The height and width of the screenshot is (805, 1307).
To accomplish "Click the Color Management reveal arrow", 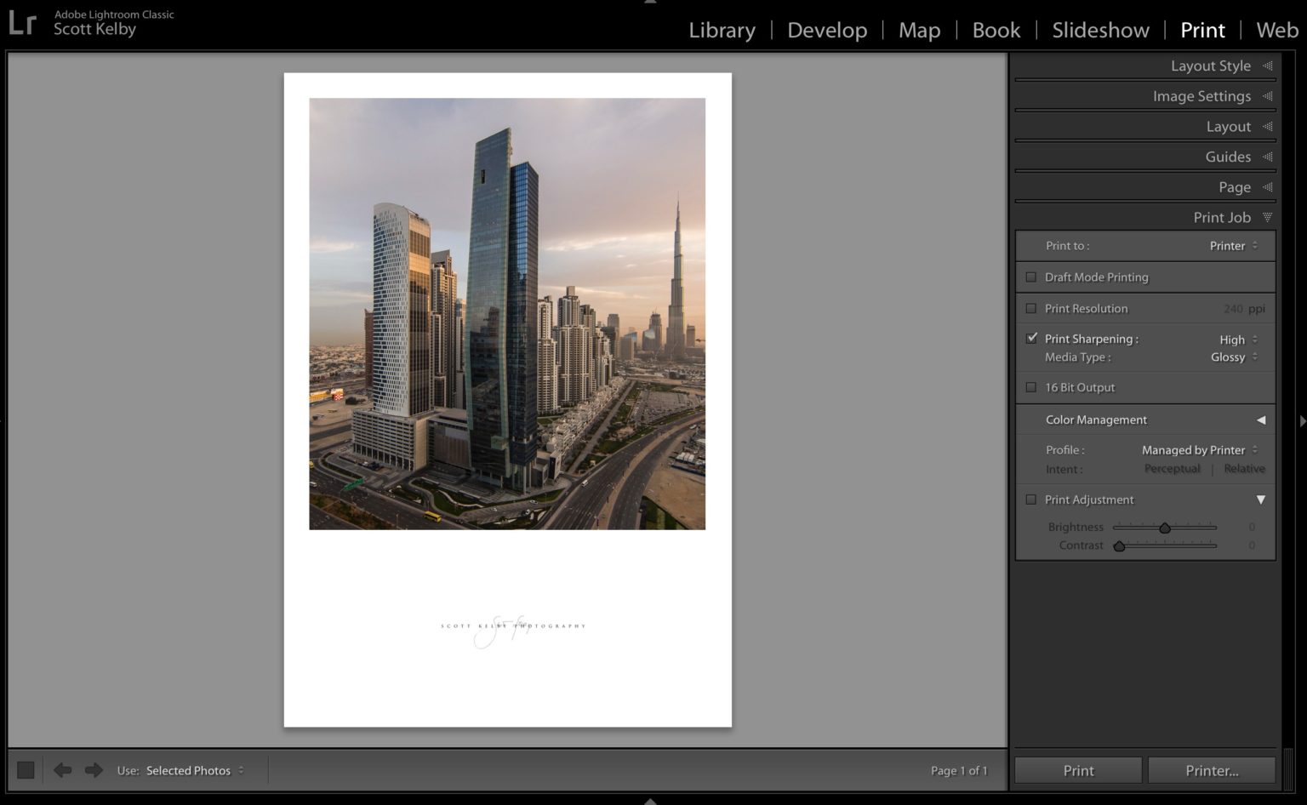I will [x=1261, y=420].
